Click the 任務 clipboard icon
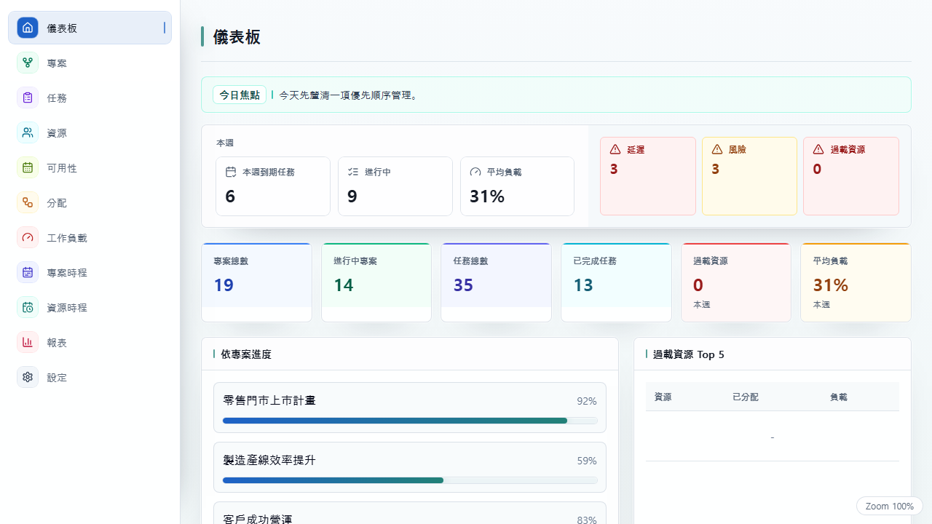The image size is (932, 524). [x=28, y=98]
